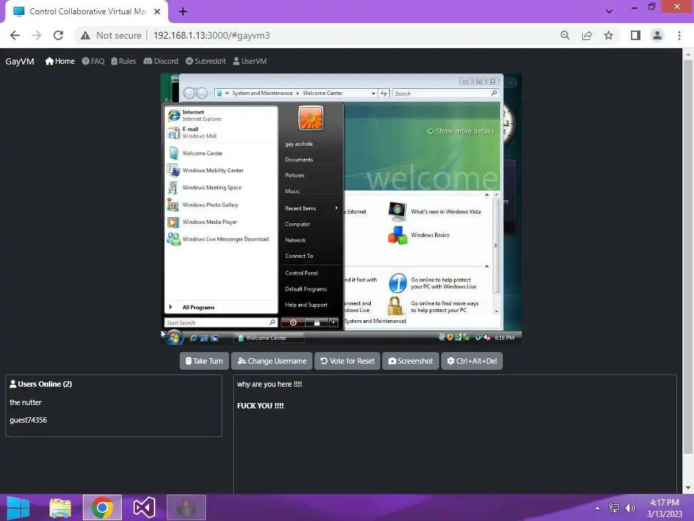The image size is (694, 521).
Task: Click the Start Search box
Action: pyautogui.click(x=220, y=322)
